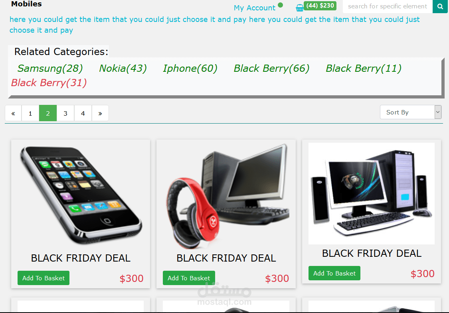The width and height of the screenshot is (449, 313).
Task: Open the Sort By dropdown
Action: [x=411, y=112]
